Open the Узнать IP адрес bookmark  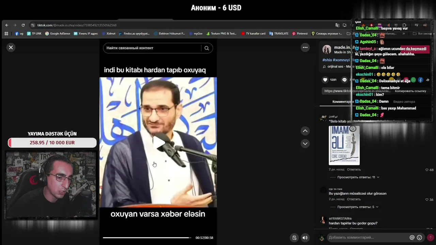(x=86, y=34)
